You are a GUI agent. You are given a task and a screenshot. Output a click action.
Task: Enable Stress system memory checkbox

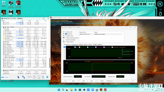click(x=66, y=38)
